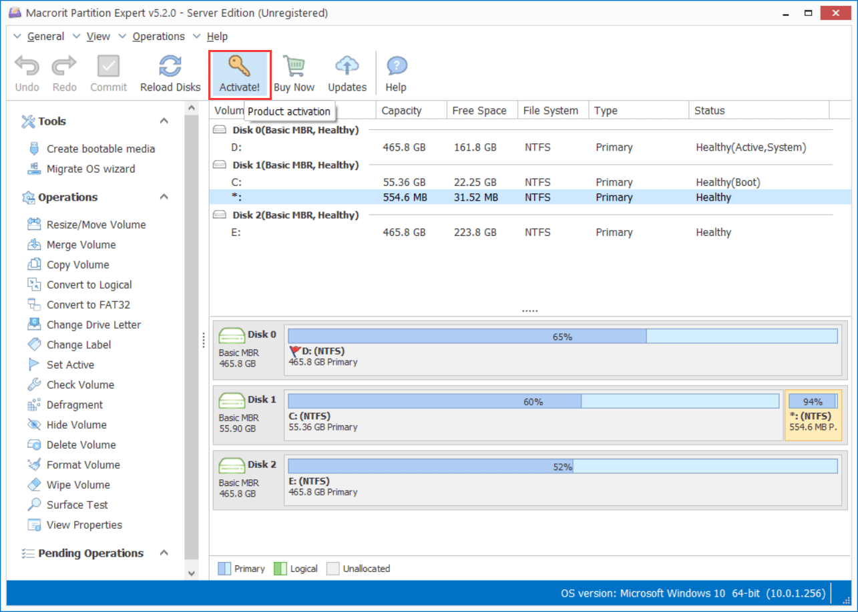Open the Operations menu
Viewport: 858px width, 612px height.
[158, 36]
